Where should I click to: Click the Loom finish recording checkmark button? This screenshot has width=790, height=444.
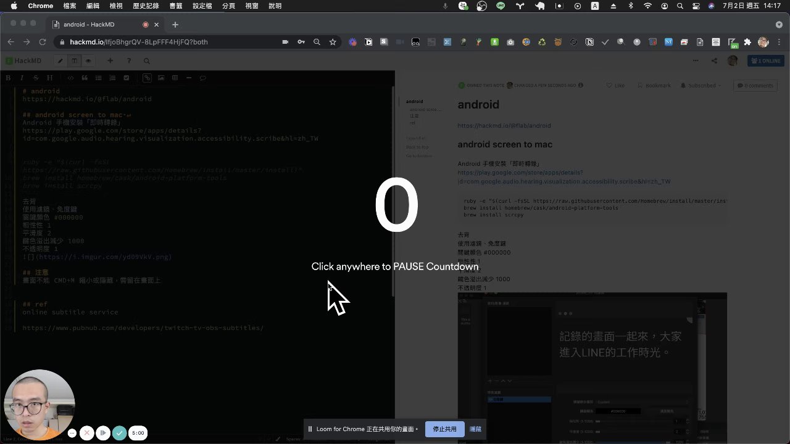click(120, 433)
